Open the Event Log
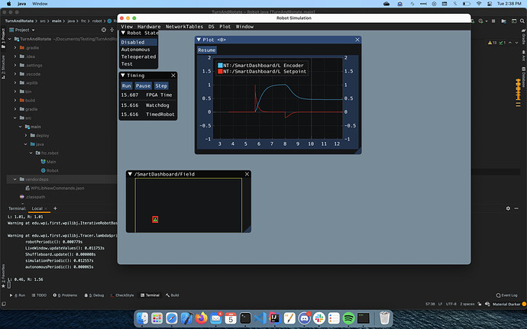The height and width of the screenshot is (329, 527). (507, 295)
